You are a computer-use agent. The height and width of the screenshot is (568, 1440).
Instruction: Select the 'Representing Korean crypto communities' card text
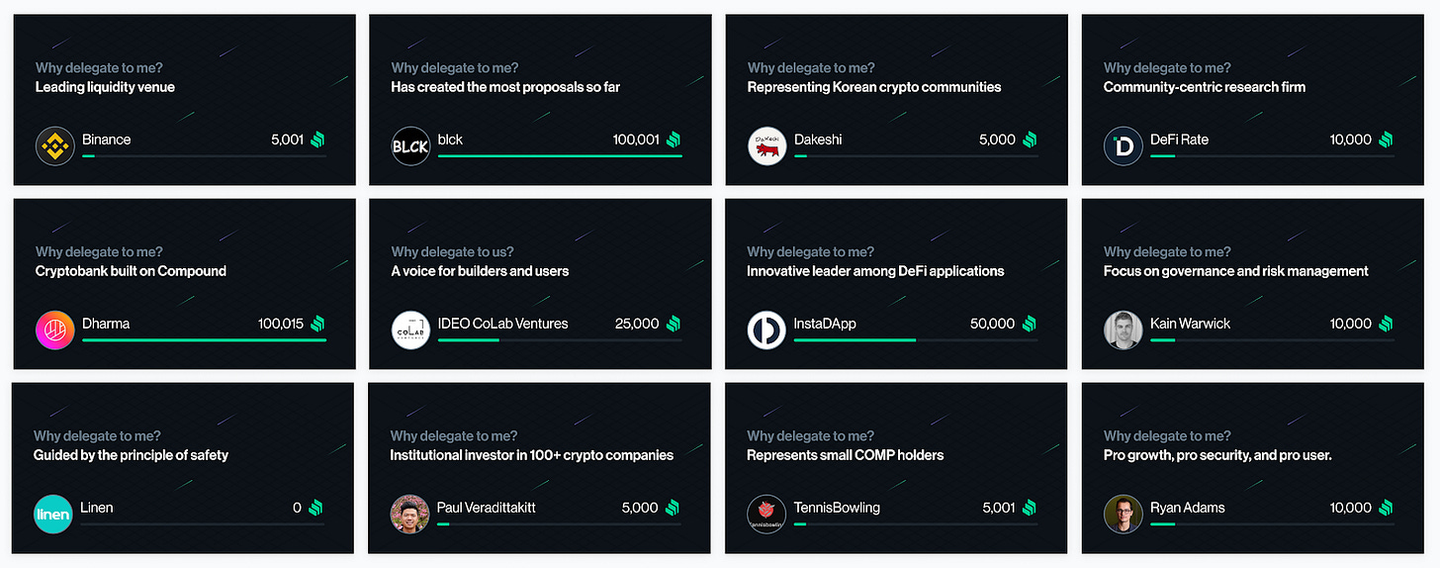coord(873,87)
